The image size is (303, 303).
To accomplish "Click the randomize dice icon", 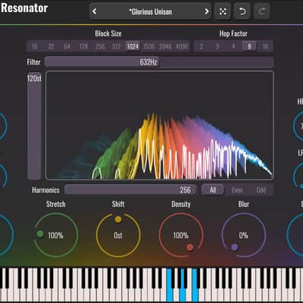I will (x=223, y=11).
